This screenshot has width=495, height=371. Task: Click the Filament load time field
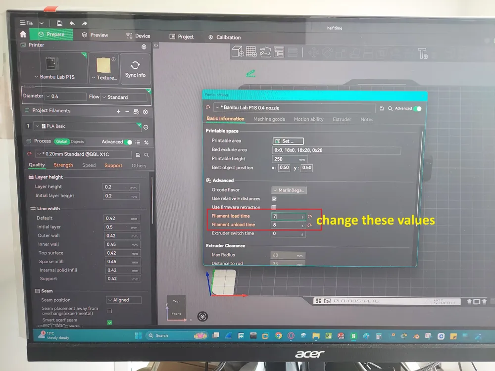[288, 217]
